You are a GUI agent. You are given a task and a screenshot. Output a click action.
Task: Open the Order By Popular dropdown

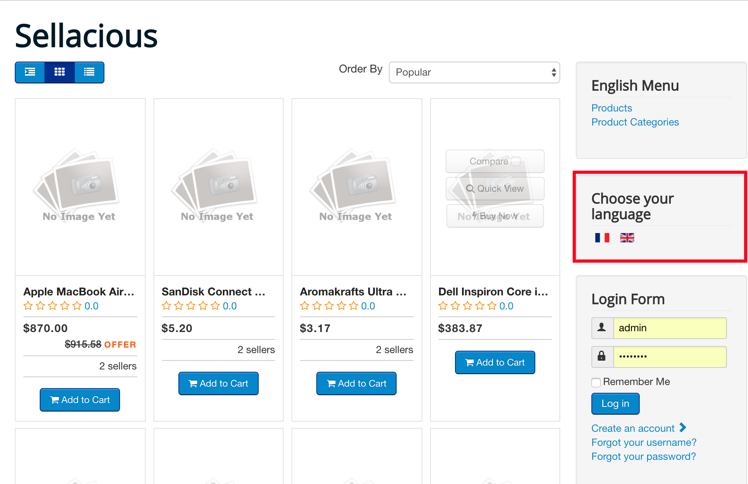474,72
